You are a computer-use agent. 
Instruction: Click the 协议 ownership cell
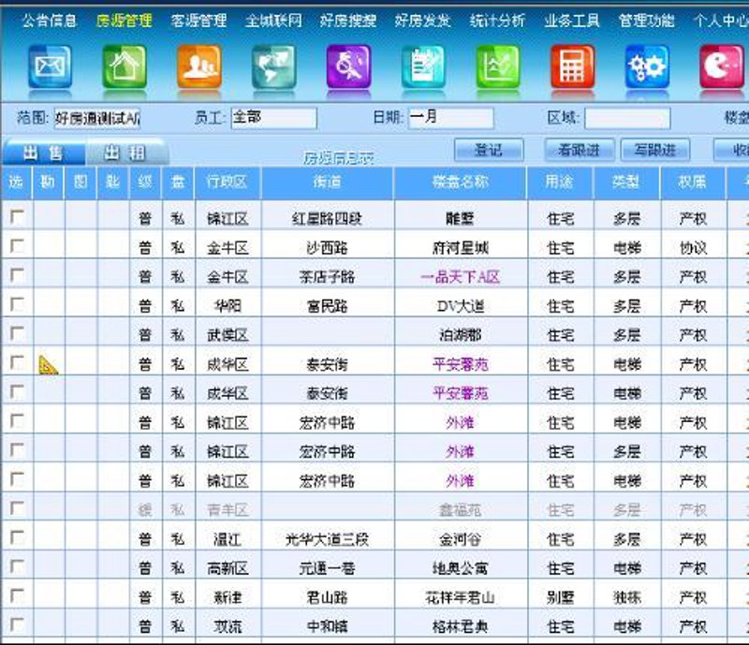pos(693,248)
